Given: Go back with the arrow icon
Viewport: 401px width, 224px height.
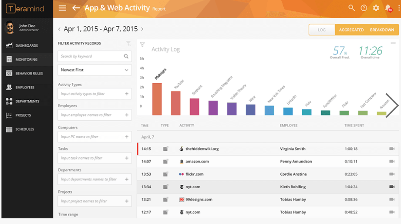Looking at the screenshot, I should point(76,8).
